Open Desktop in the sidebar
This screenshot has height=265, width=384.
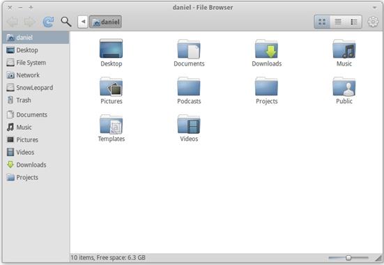point(36,50)
